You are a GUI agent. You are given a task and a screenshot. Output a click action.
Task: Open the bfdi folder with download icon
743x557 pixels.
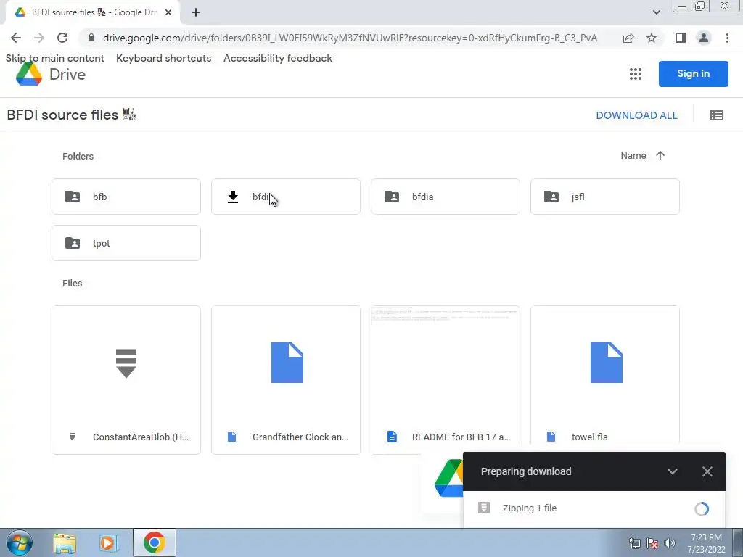click(286, 197)
